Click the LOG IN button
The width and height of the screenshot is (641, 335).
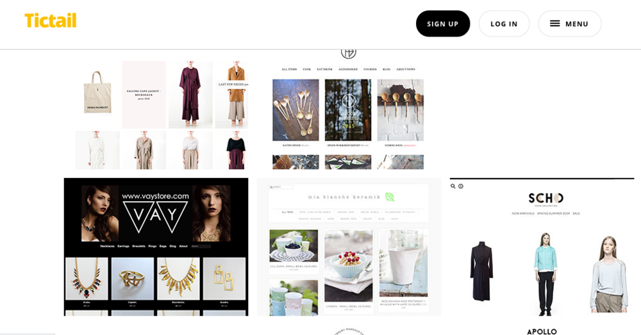[504, 24]
